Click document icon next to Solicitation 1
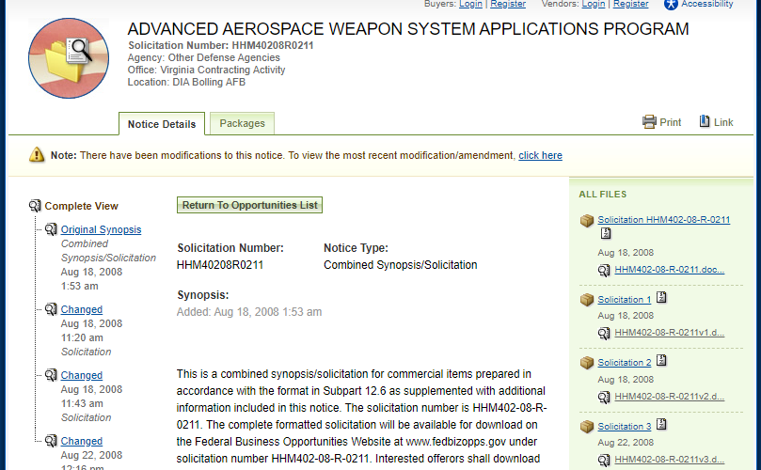 click(661, 297)
